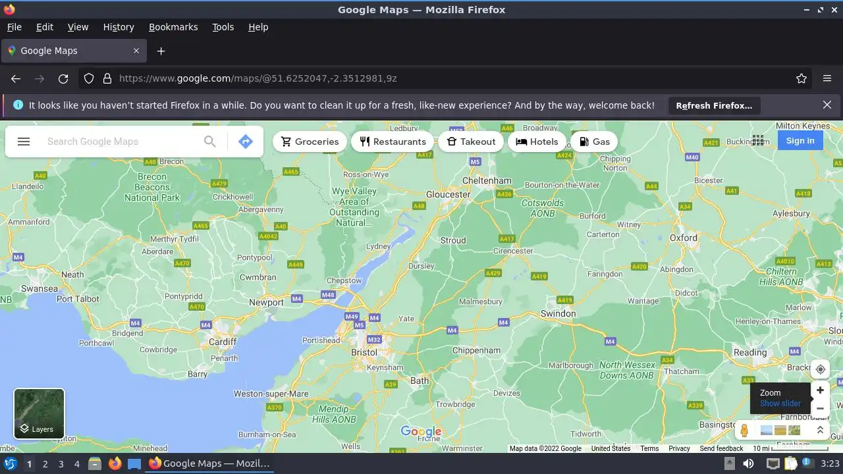Open a new tab with plus
This screenshot has width=843, height=474.
coord(161,51)
